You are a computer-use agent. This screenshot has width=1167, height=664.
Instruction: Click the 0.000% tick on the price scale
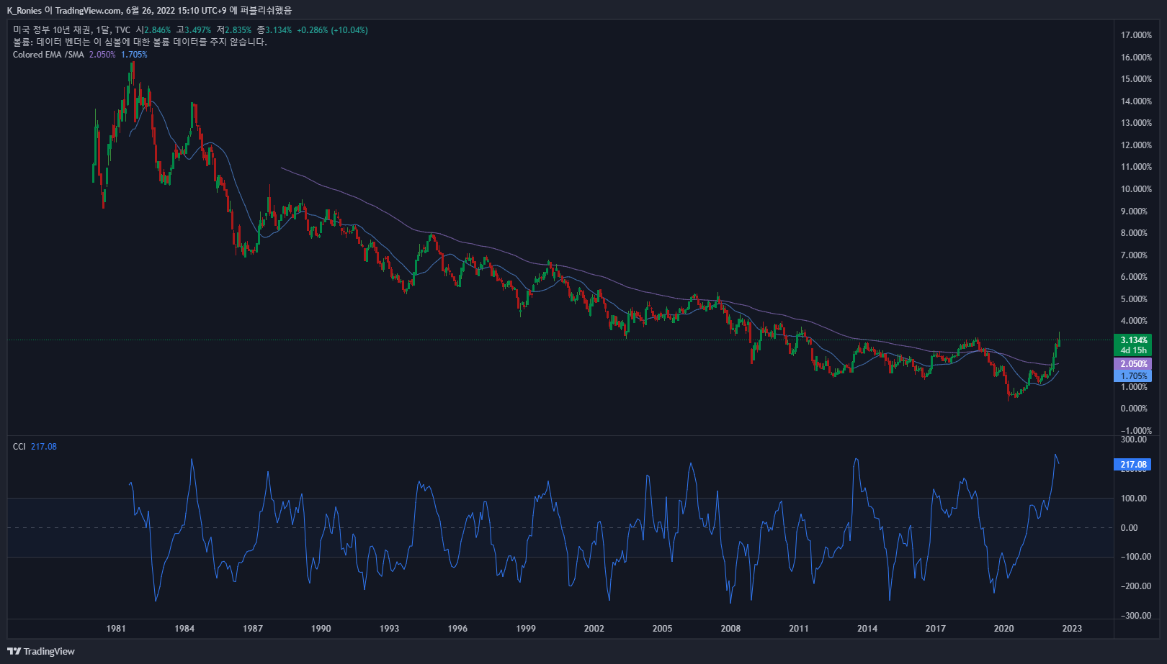(x=1134, y=409)
